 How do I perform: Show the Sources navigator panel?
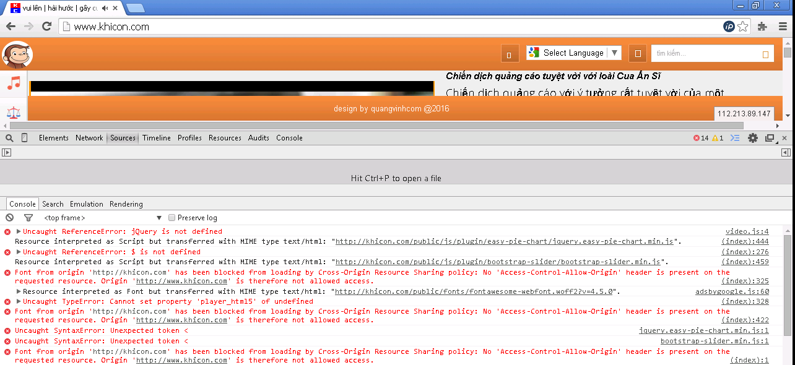pyautogui.click(x=7, y=152)
